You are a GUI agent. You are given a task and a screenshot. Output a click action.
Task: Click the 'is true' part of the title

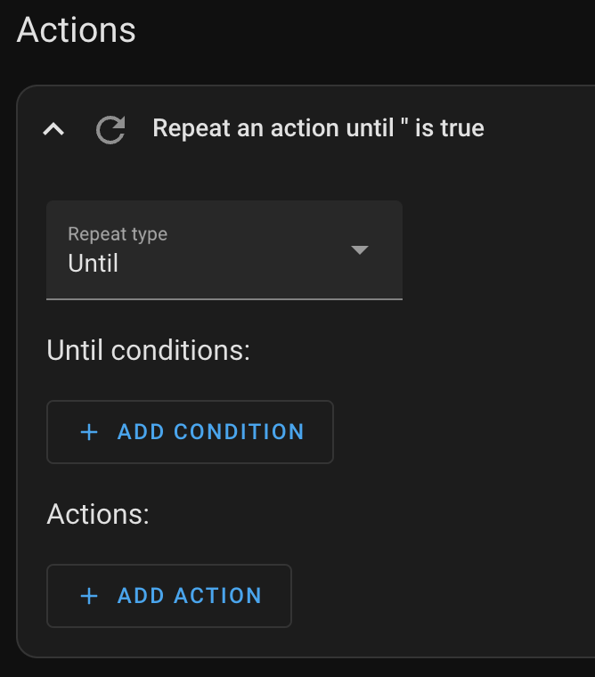tap(450, 128)
